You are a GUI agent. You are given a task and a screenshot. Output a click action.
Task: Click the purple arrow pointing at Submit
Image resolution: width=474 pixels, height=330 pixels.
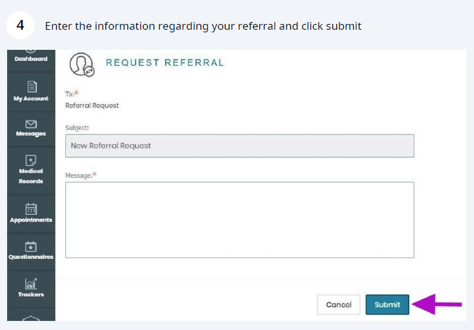tap(438, 304)
